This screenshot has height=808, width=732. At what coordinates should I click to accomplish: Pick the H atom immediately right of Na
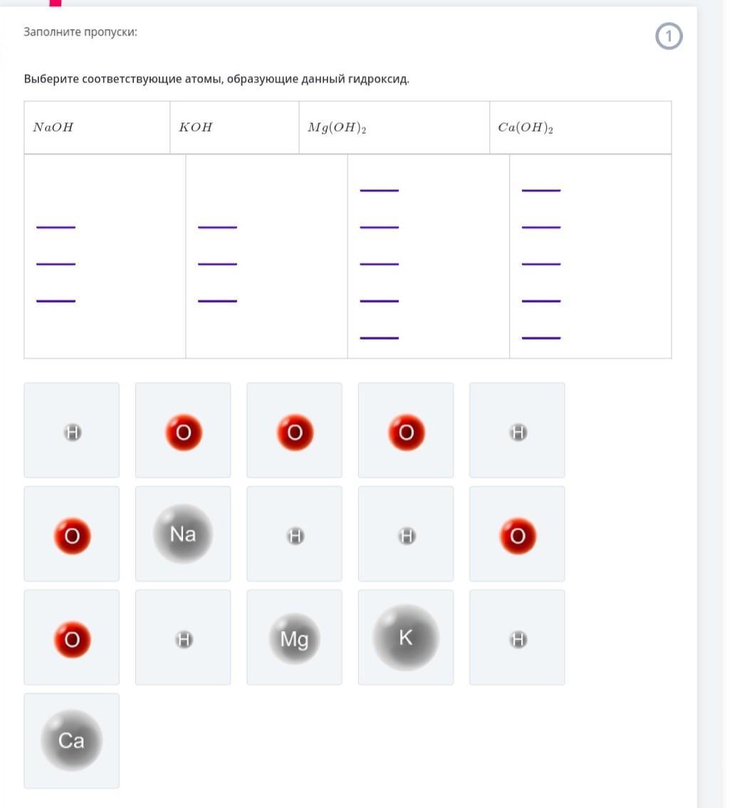point(295,535)
